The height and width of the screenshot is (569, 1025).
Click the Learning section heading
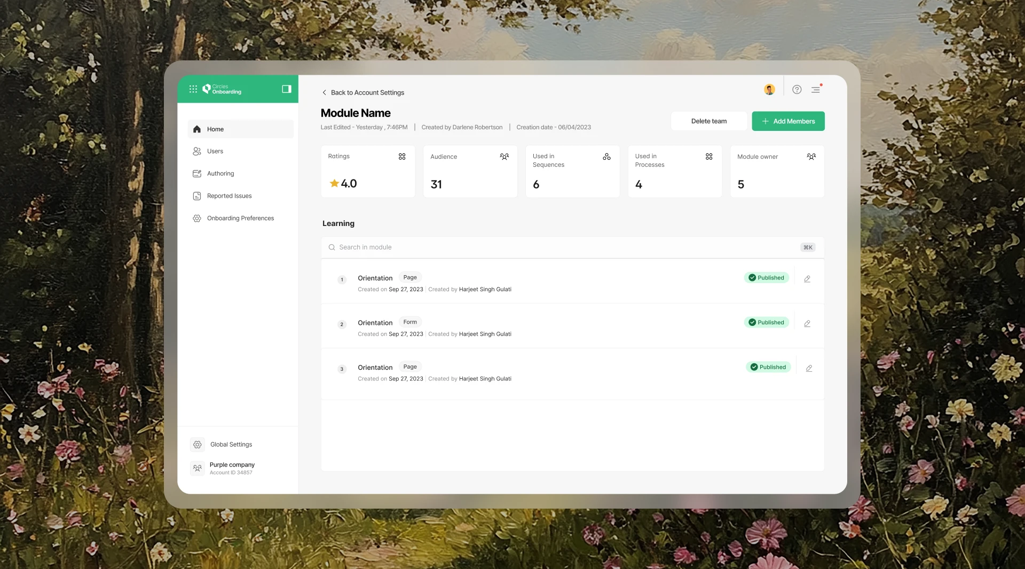coord(338,223)
